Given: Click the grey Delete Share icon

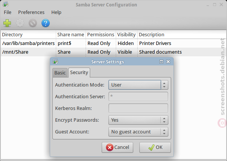Looking at the screenshot, I should pos(33,23).
